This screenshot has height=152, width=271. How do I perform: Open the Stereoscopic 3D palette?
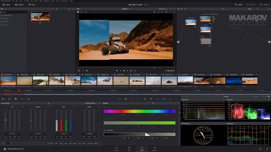coord(164,99)
